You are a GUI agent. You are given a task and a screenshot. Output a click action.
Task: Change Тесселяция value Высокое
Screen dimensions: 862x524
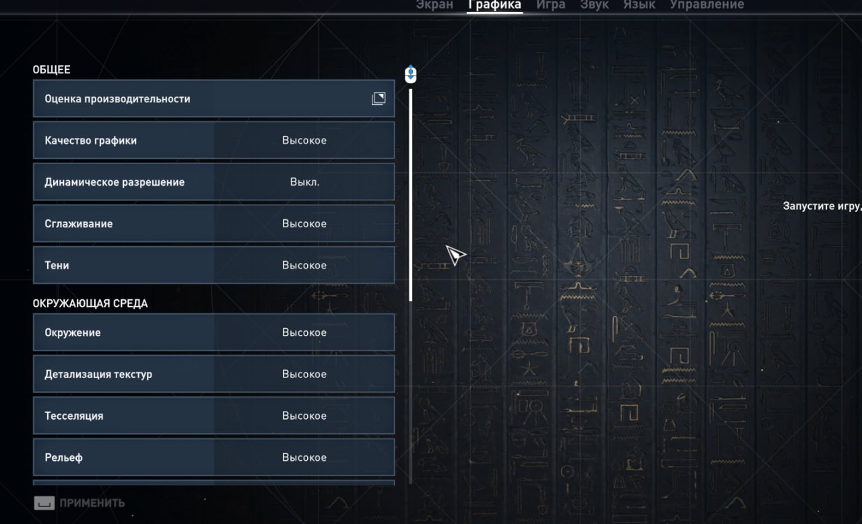pos(304,416)
